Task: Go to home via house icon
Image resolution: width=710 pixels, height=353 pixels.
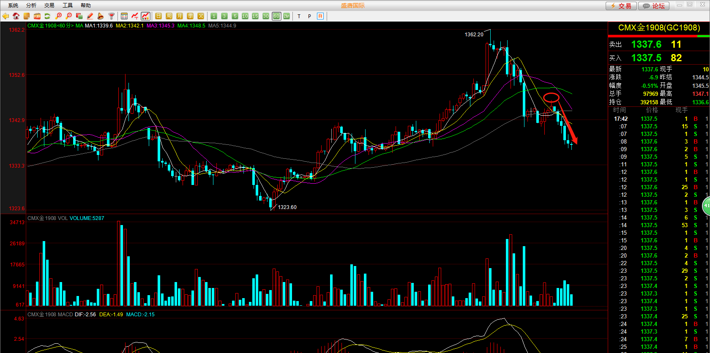Action: coord(16,16)
